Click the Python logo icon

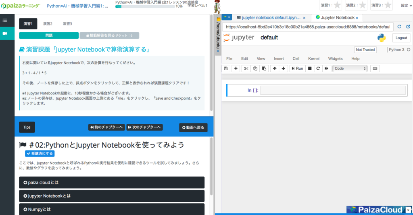[x=382, y=38]
